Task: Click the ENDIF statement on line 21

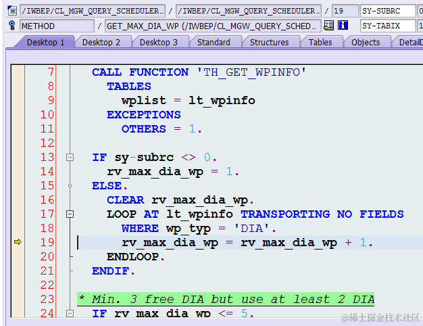Action: click(111, 271)
